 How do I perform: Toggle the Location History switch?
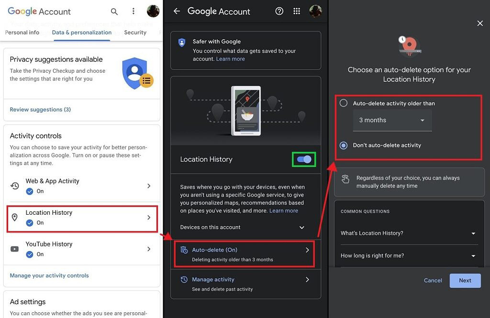point(304,159)
